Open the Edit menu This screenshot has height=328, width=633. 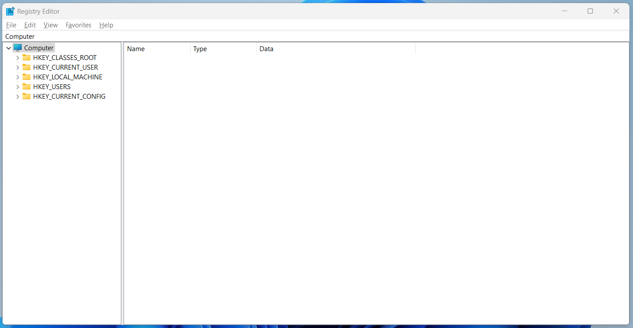point(30,25)
